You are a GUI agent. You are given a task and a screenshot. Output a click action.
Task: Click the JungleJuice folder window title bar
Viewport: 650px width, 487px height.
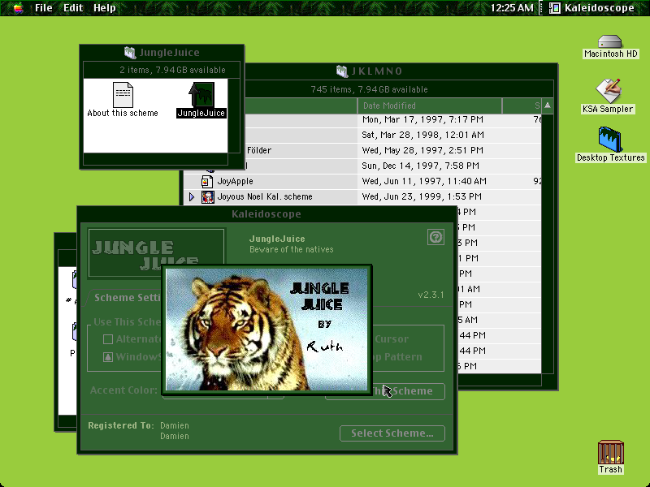click(162, 53)
